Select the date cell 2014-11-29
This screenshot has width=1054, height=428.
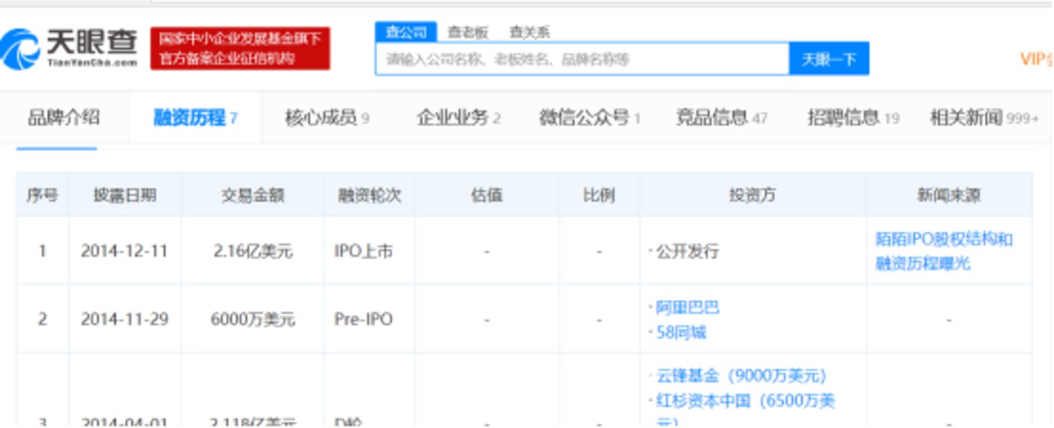(125, 319)
